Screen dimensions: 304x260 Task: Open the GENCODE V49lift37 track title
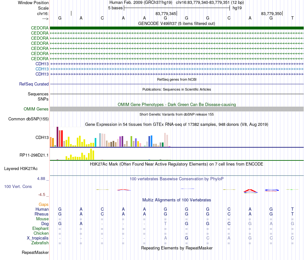pyautogui.click(x=177, y=23)
